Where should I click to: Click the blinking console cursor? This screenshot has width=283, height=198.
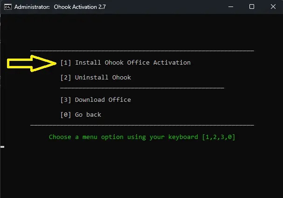(2, 147)
